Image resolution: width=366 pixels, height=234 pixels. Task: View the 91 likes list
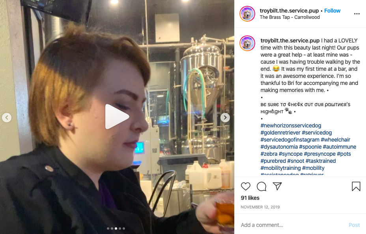click(250, 198)
